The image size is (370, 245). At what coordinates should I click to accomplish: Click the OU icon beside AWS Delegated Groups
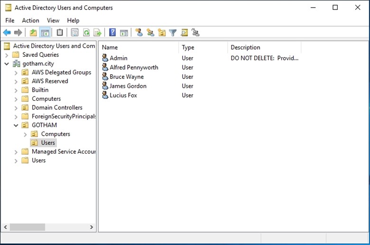click(25, 72)
